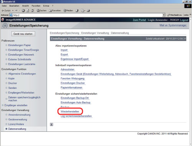
Task: Click the Zurück back arrow button
Action: pyautogui.click(x=6, y=11)
